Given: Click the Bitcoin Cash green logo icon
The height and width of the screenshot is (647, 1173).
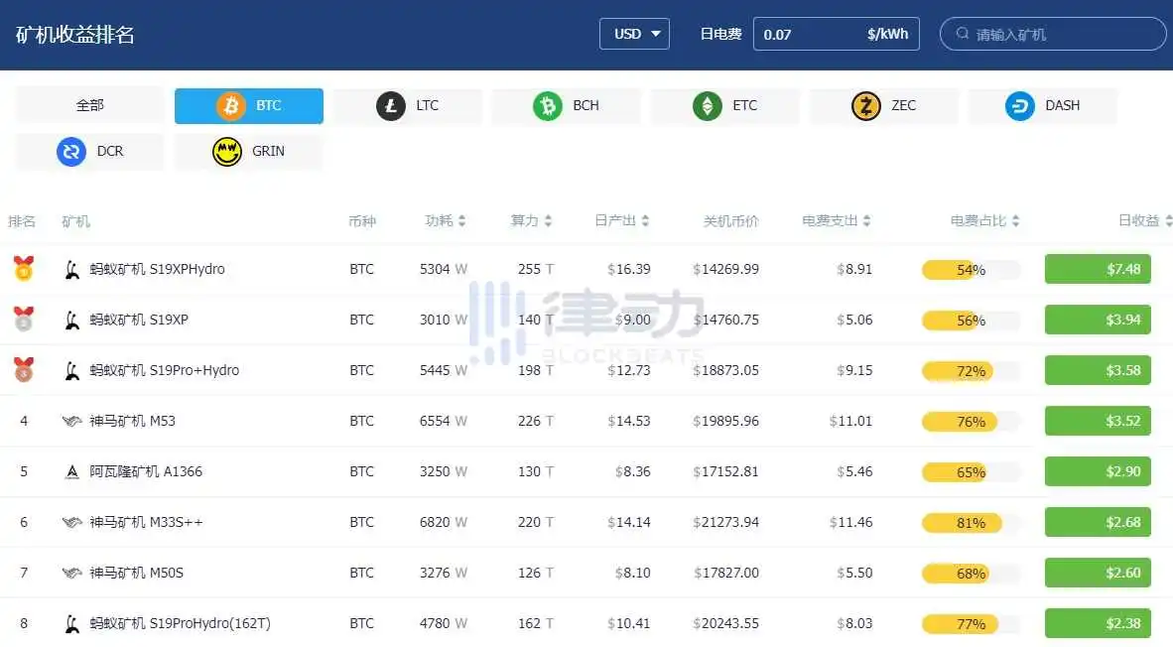Looking at the screenshot, I should tap(548, 105).
